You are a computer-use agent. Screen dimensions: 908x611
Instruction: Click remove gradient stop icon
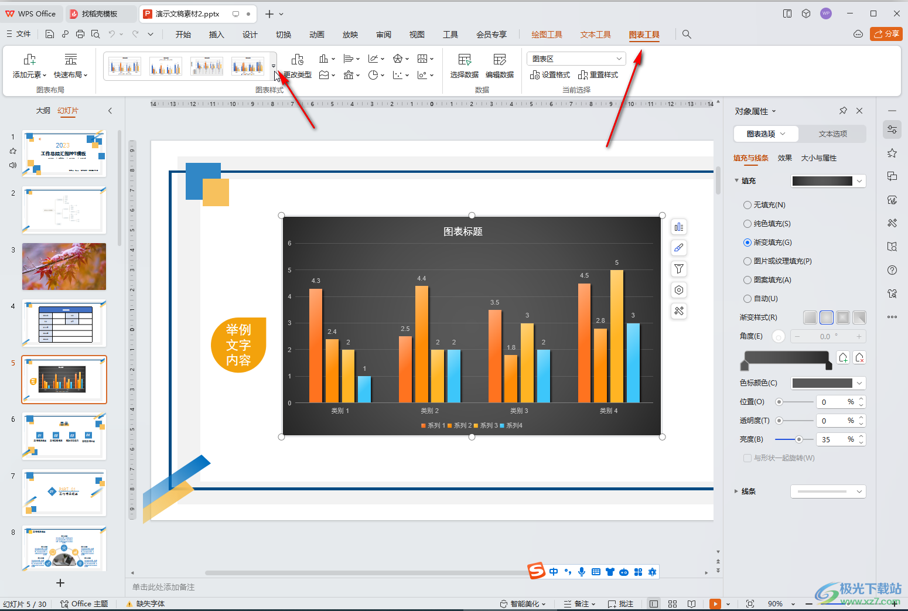859,357
